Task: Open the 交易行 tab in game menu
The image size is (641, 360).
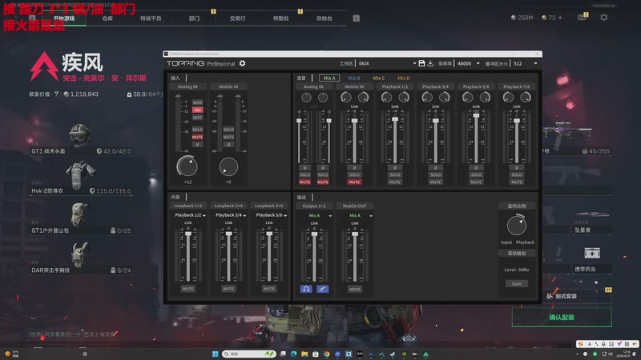Action: coord(237,18)
